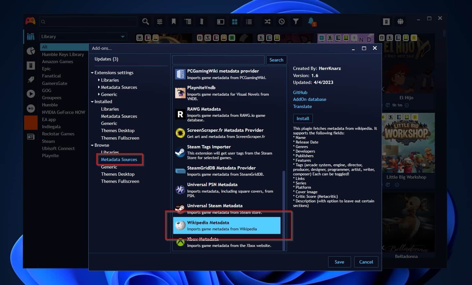
Task: Select All in library source list
Action: click(x=64, y=47)
